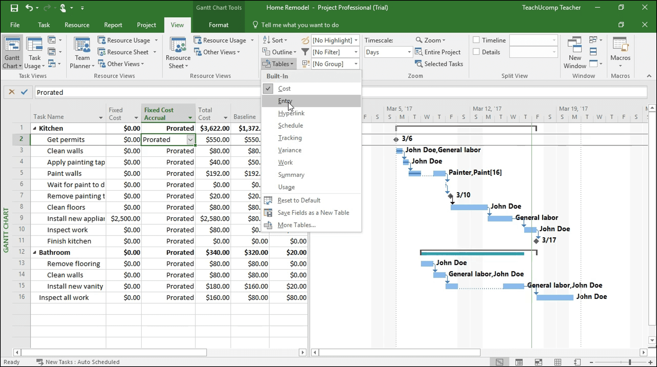657x367 pixels.
Task: Click More Tables option in menu
Action: (296, 225)
